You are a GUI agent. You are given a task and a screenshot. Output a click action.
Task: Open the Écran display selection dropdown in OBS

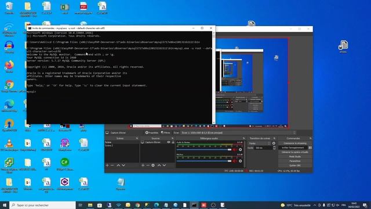(x=238, y=133)
